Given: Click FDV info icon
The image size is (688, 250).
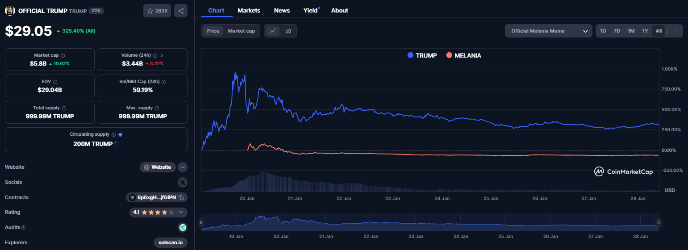Looking at the screenshot, I should click(x=55, y=82).
